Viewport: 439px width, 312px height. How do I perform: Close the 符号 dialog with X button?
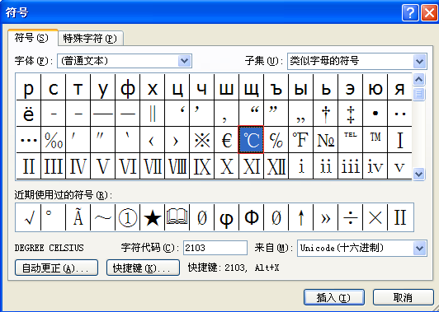click(429, 12)
